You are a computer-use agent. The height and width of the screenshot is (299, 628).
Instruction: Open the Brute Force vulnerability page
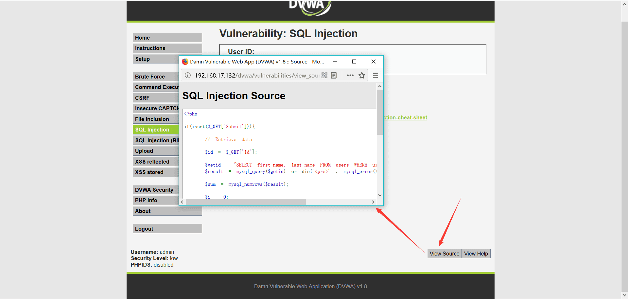click(x=156, y=77)
